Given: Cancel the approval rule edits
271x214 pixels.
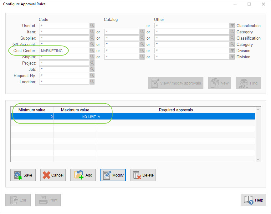Looking at the screenshot, I should 53,175.
